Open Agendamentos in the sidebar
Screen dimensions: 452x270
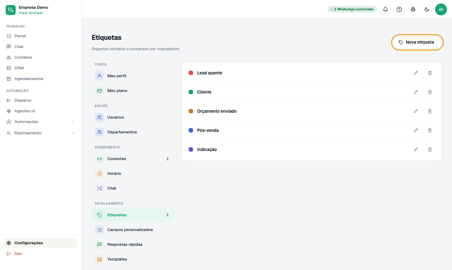click(40, 79)
